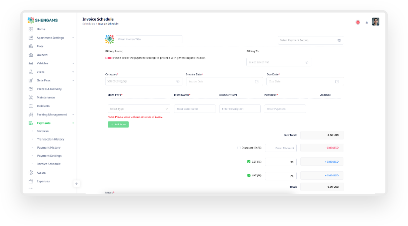Open the Owners menu label
The height and width of the screenshot is (226, 408).
tap(42, 55)
